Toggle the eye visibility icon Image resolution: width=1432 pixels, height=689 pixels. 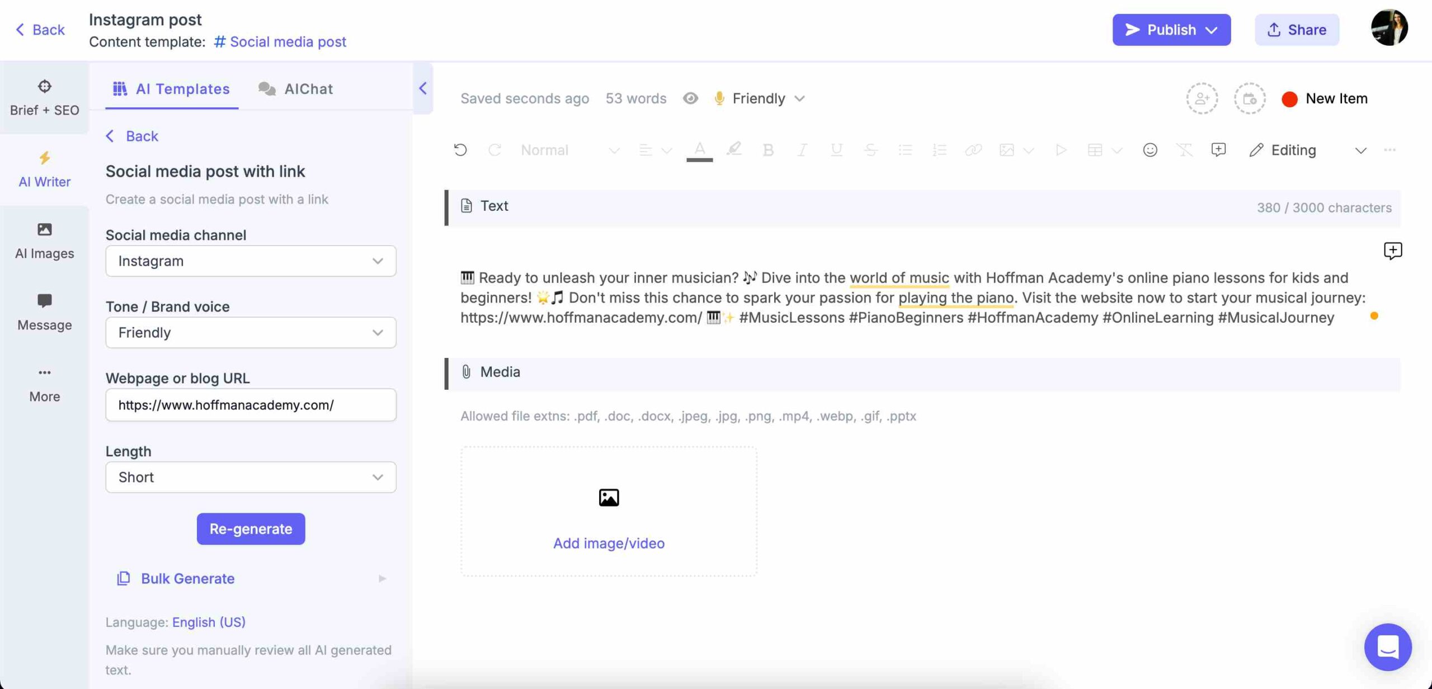tap(690, 98)
